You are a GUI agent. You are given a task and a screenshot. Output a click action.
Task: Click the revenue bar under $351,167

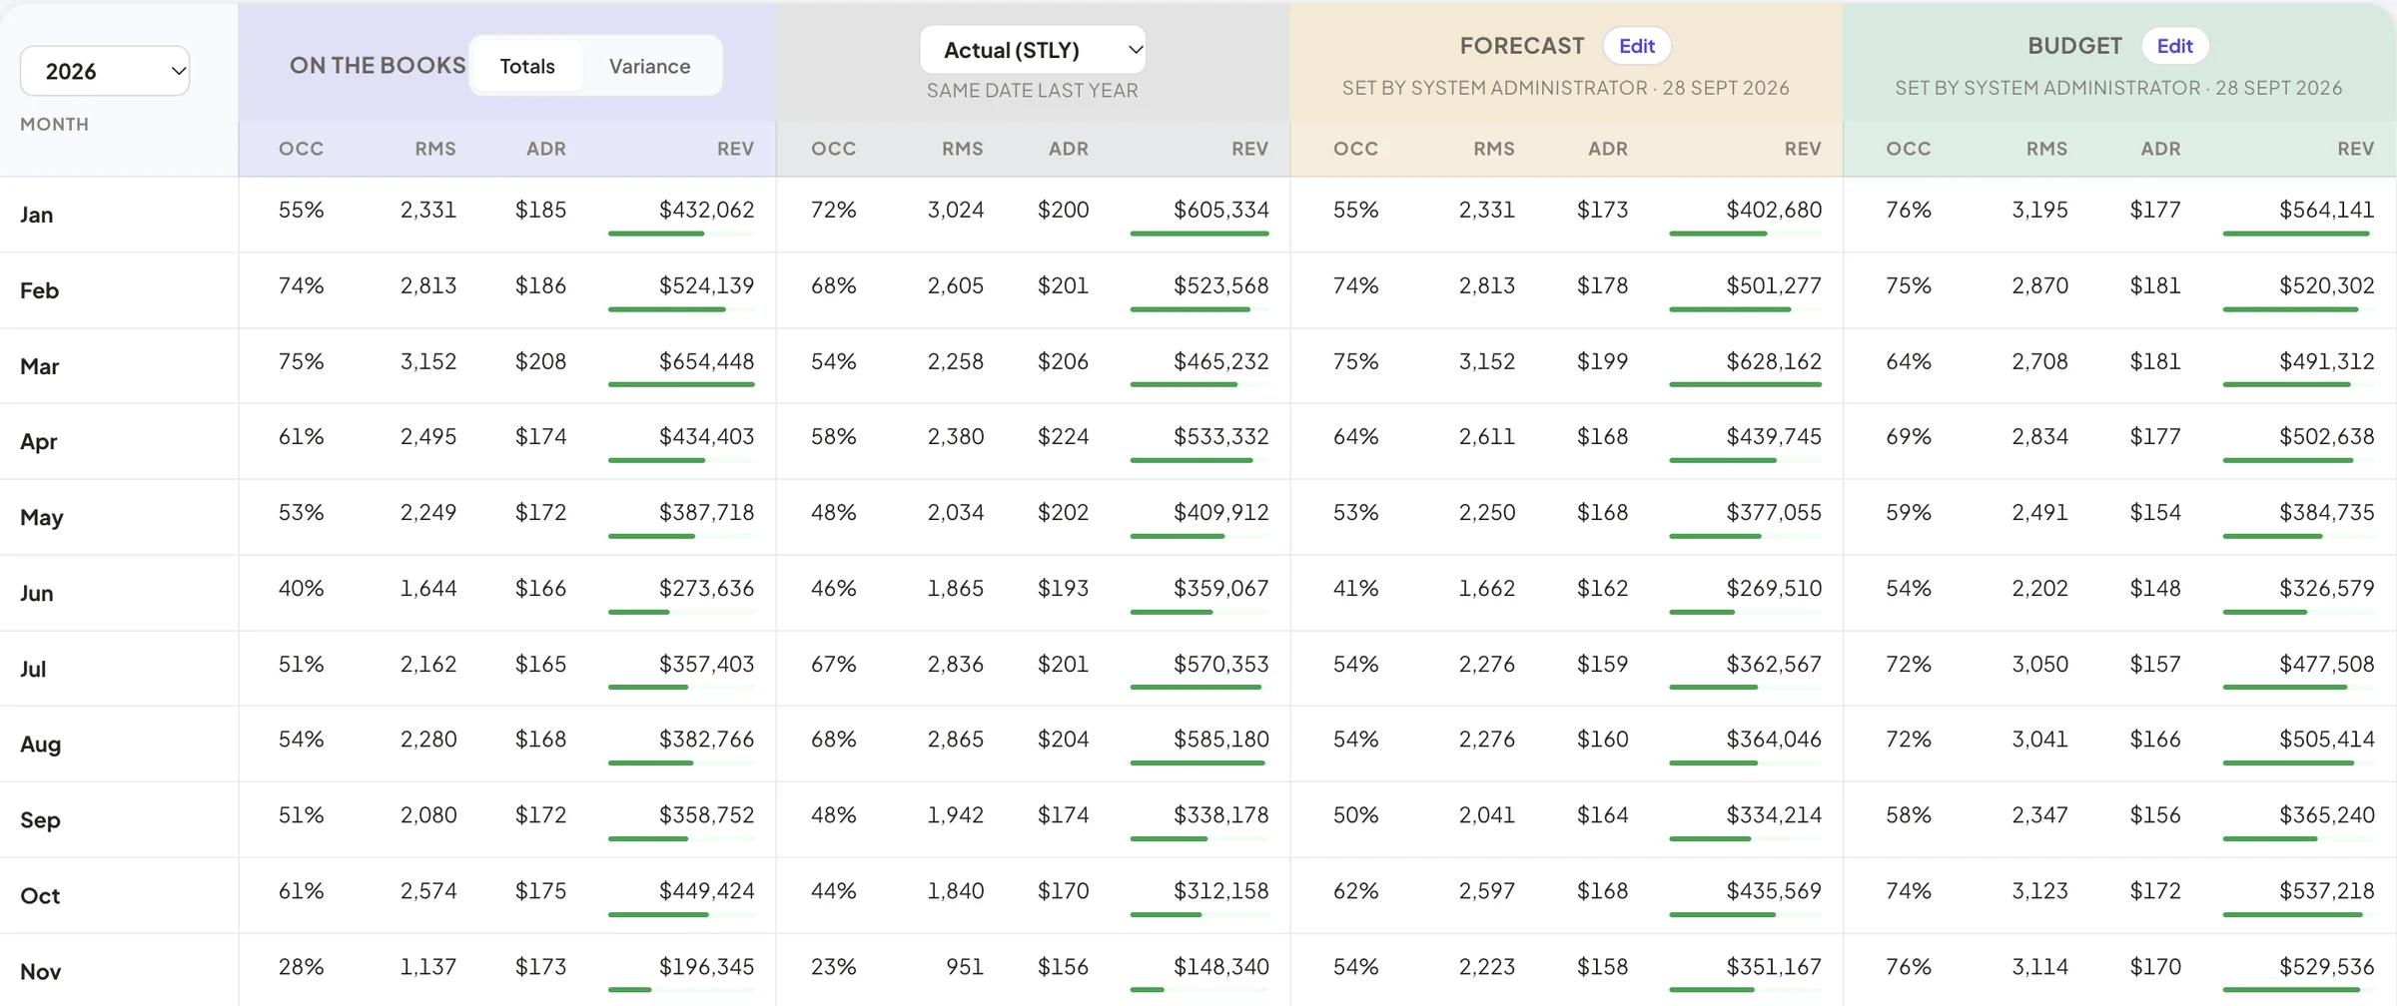click(x=1745, y=990)
